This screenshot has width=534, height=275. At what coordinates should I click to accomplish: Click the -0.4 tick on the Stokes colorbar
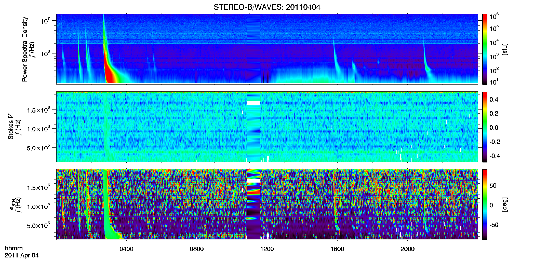495,156
